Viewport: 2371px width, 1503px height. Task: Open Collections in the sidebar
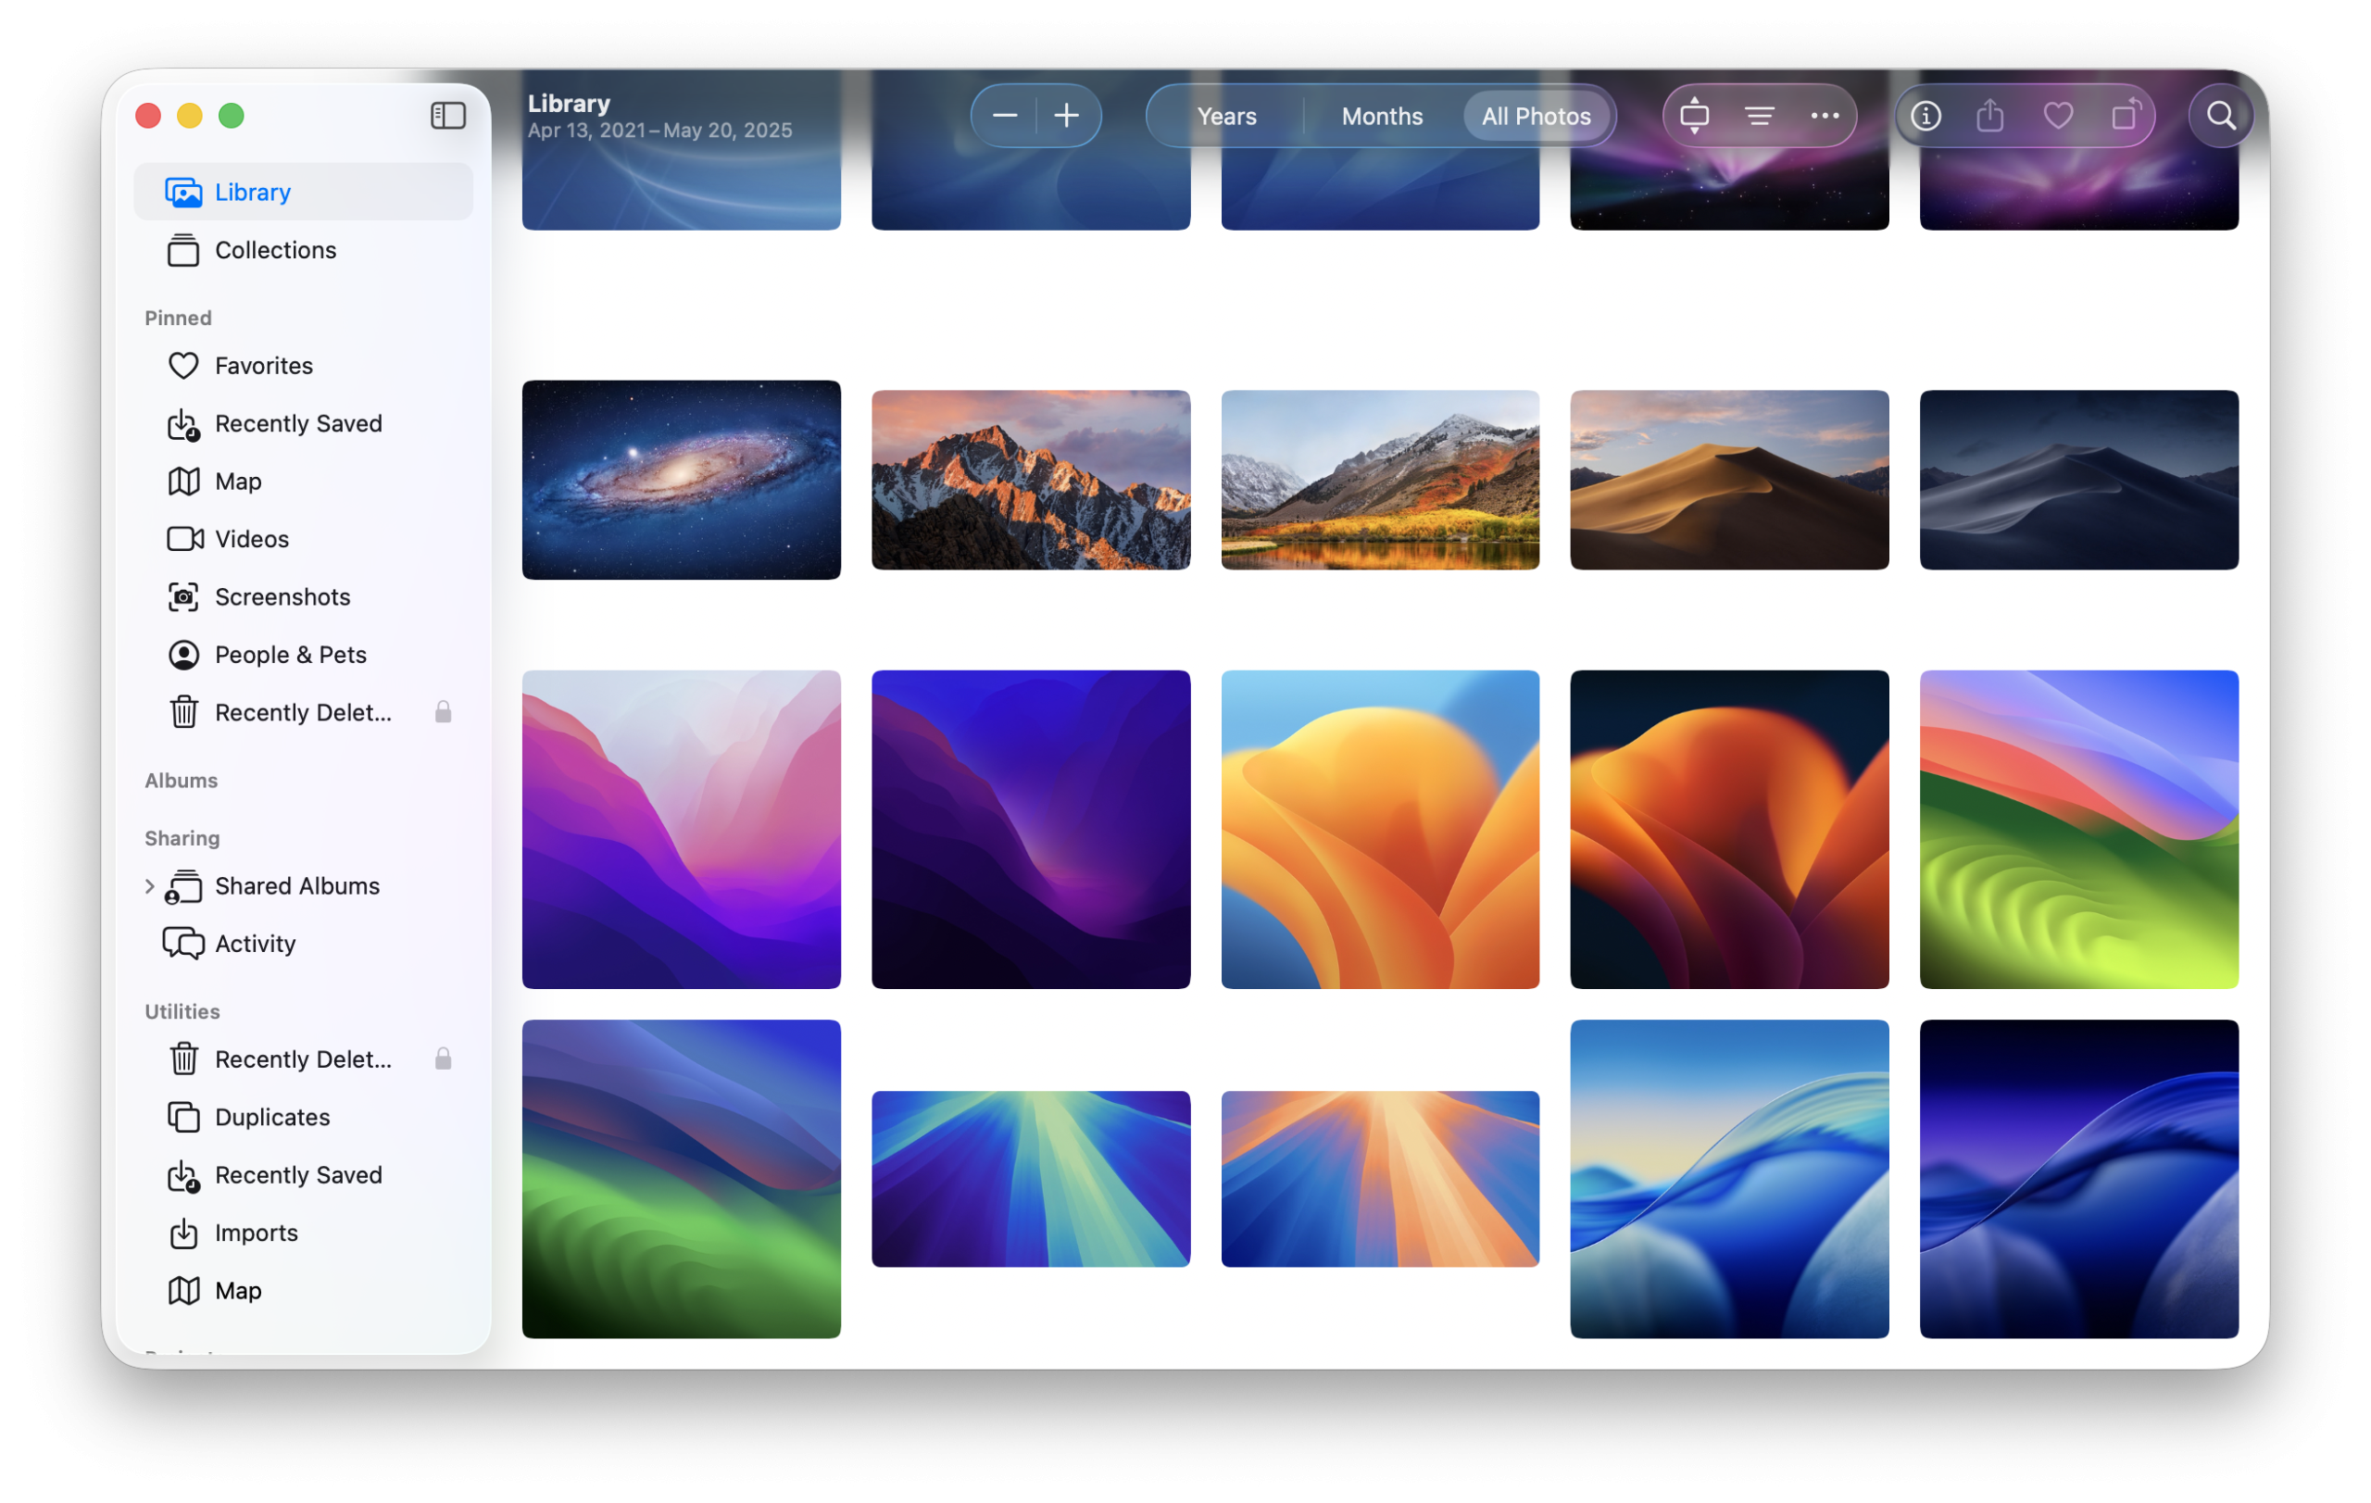275,250
